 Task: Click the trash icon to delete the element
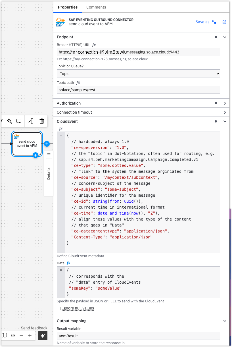click(42, 121)
